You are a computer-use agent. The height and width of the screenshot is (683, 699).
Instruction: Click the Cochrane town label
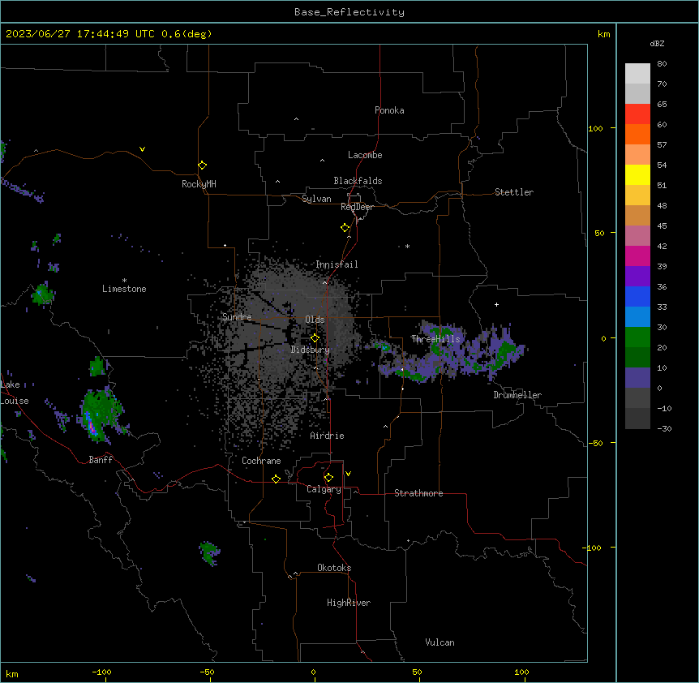(x=261, y=461)
